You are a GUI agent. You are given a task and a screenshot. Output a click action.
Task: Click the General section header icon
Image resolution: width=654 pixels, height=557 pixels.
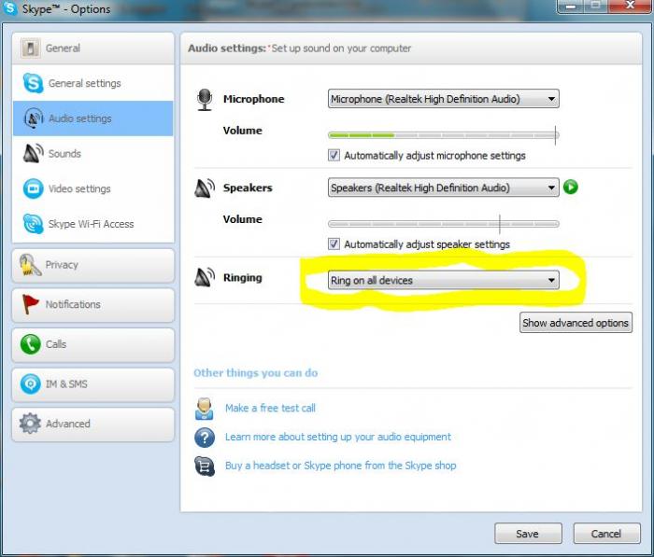30,48
